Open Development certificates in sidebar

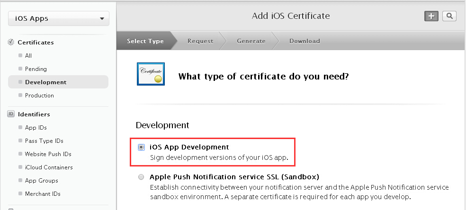[x=58, y=82]
